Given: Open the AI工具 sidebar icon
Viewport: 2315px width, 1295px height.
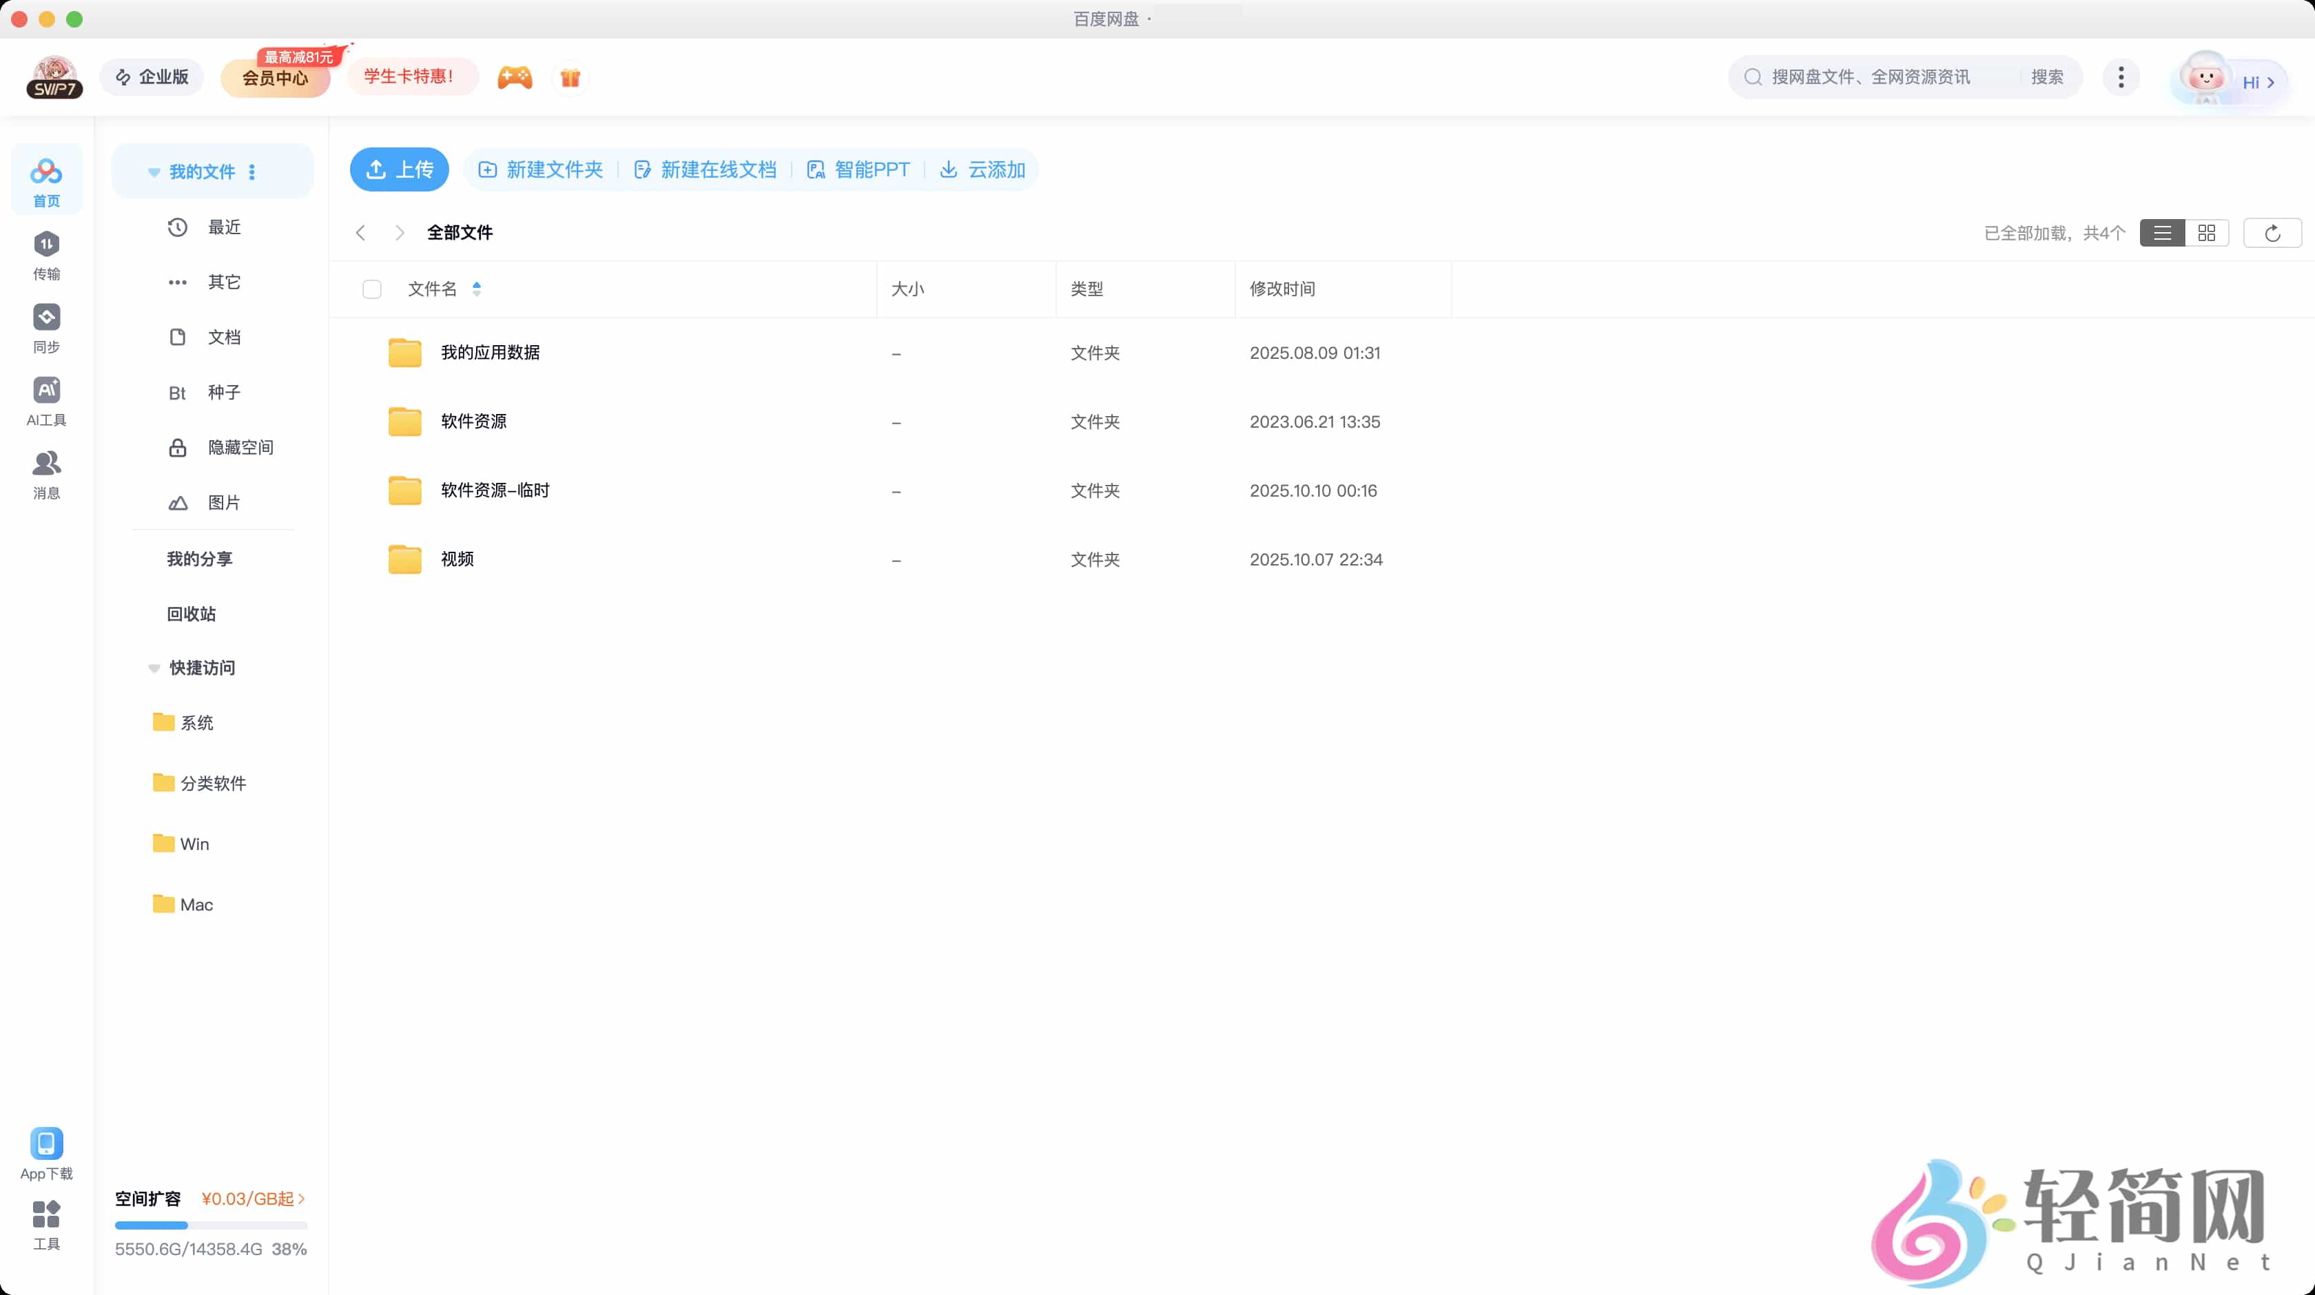Looking at the screenshot, I should (46, 391).
